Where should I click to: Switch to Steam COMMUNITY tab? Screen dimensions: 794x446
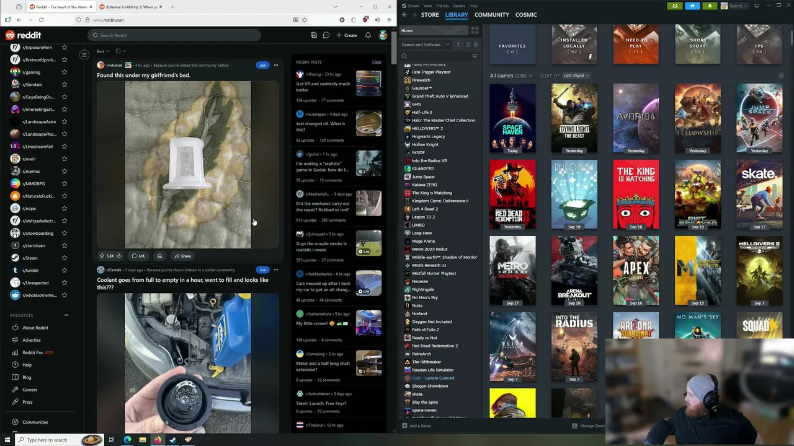(492, 14)
